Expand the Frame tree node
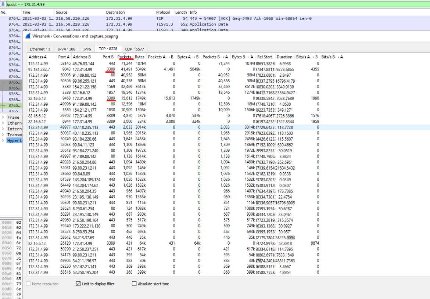 coord(3,118)
